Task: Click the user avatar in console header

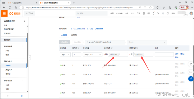Action: tap(191, 13)
